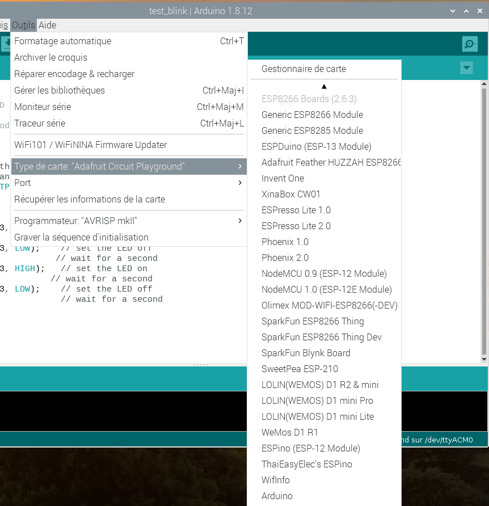Open the Aide menu
The height and width of the screenshot is (506, 489).
point(48,25)
